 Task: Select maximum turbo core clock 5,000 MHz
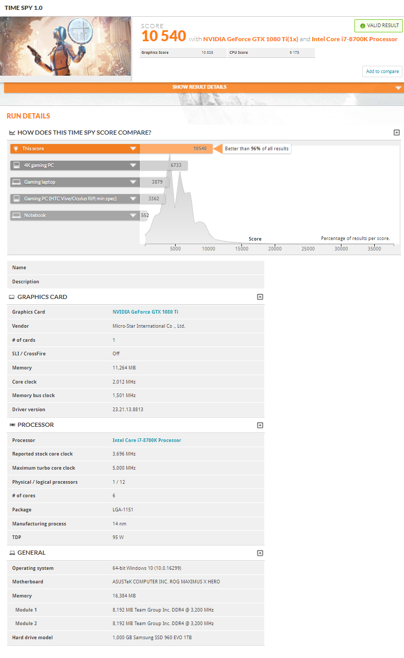click(124, 468)
